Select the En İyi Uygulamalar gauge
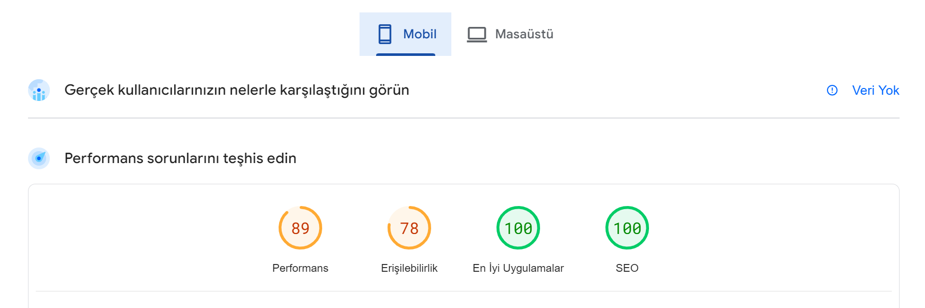 [x=518, y=228]
